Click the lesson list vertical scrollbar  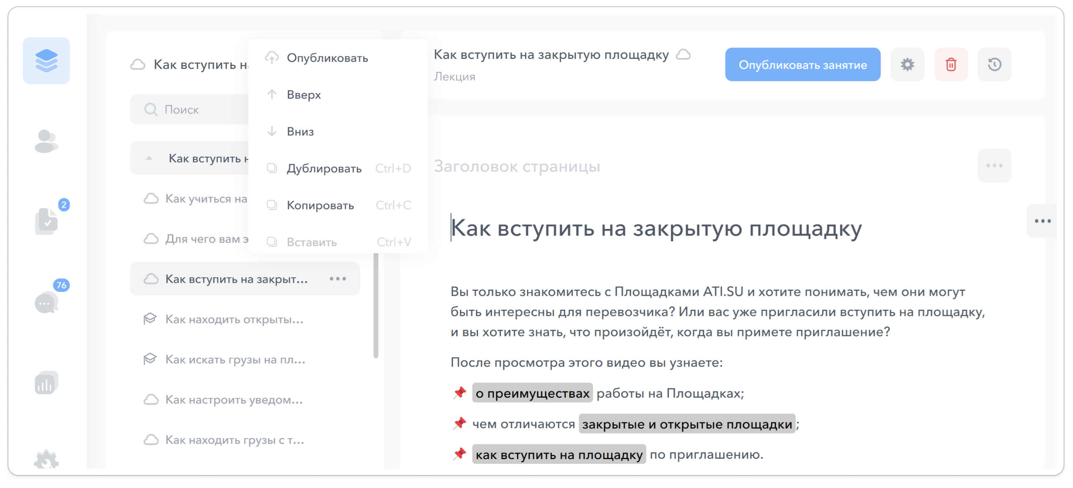[376, 305]
